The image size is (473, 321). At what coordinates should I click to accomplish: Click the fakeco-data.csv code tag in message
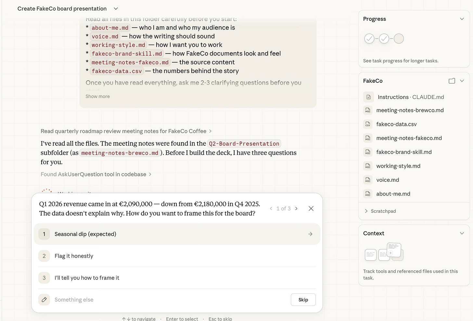[117, 71]
